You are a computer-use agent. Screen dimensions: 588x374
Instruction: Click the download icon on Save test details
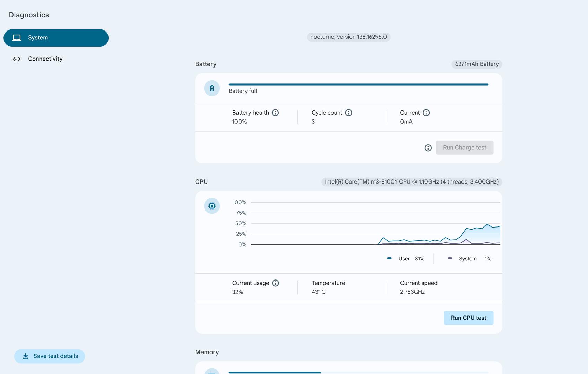26,356
